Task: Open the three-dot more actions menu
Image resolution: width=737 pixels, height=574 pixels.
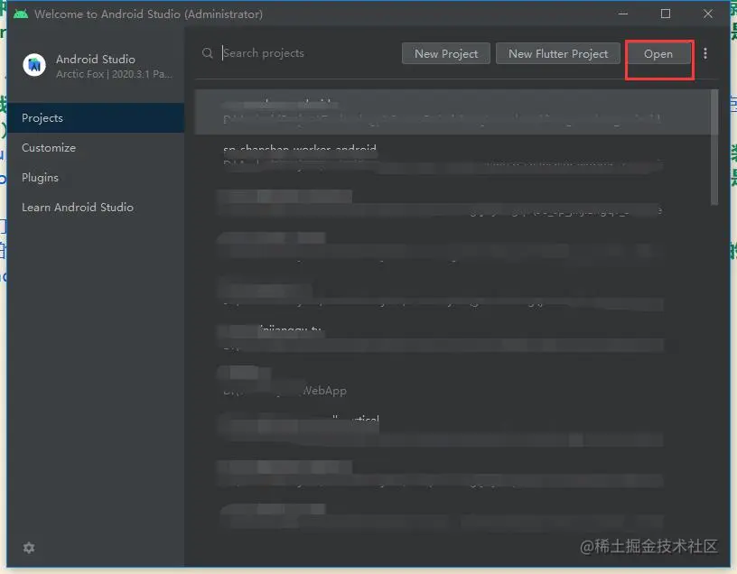Action: pyautogui.click(x=705, y=53)
